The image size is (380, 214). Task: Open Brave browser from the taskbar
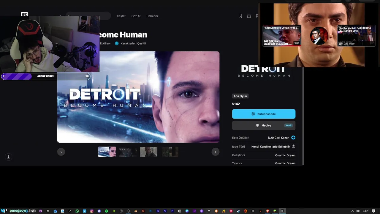(267, 211)
